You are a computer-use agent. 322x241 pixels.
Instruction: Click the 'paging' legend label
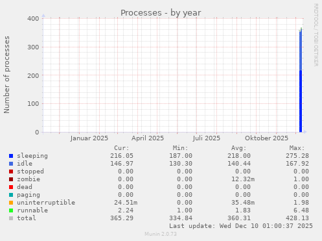tap(29, 195)
